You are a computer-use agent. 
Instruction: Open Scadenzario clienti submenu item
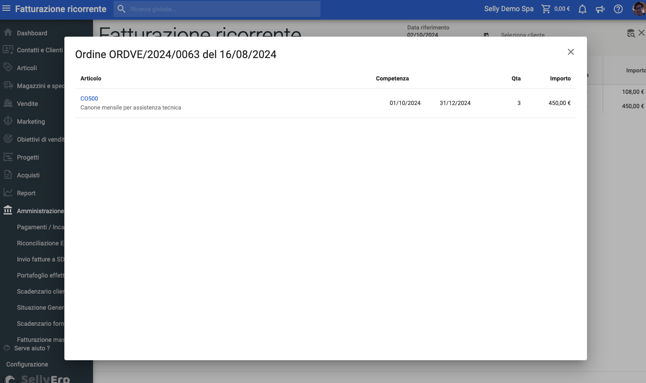[40, 291]
